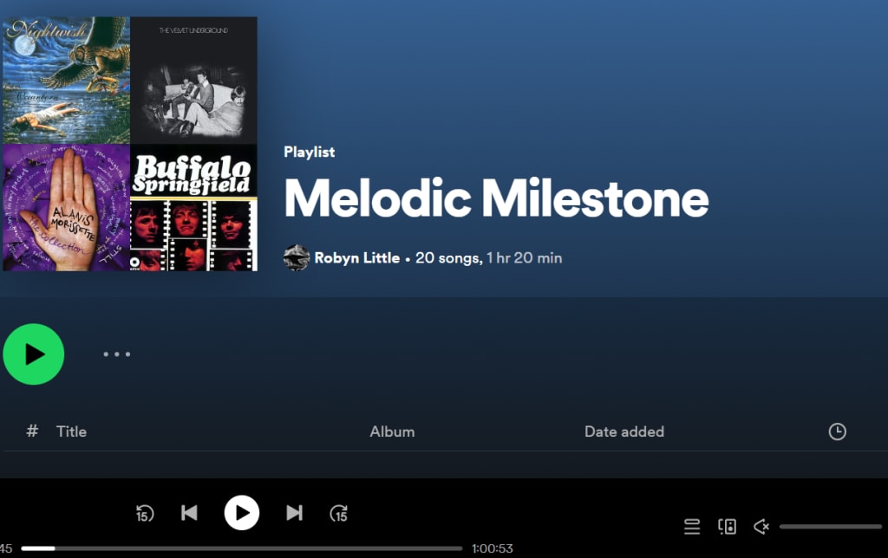Click Robyn Little's avatar image

point(297,258)
